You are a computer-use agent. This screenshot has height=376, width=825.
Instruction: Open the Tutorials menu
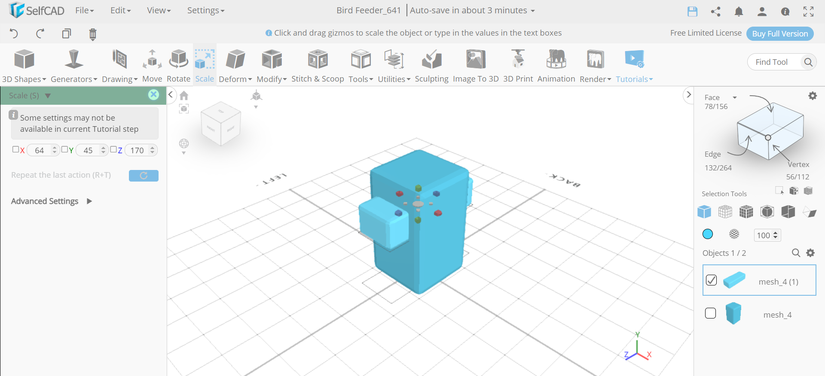coord(634,65)
